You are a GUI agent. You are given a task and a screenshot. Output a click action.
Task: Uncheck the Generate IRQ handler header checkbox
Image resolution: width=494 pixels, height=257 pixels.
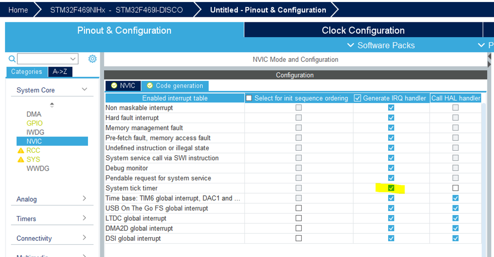click(357, 98)
